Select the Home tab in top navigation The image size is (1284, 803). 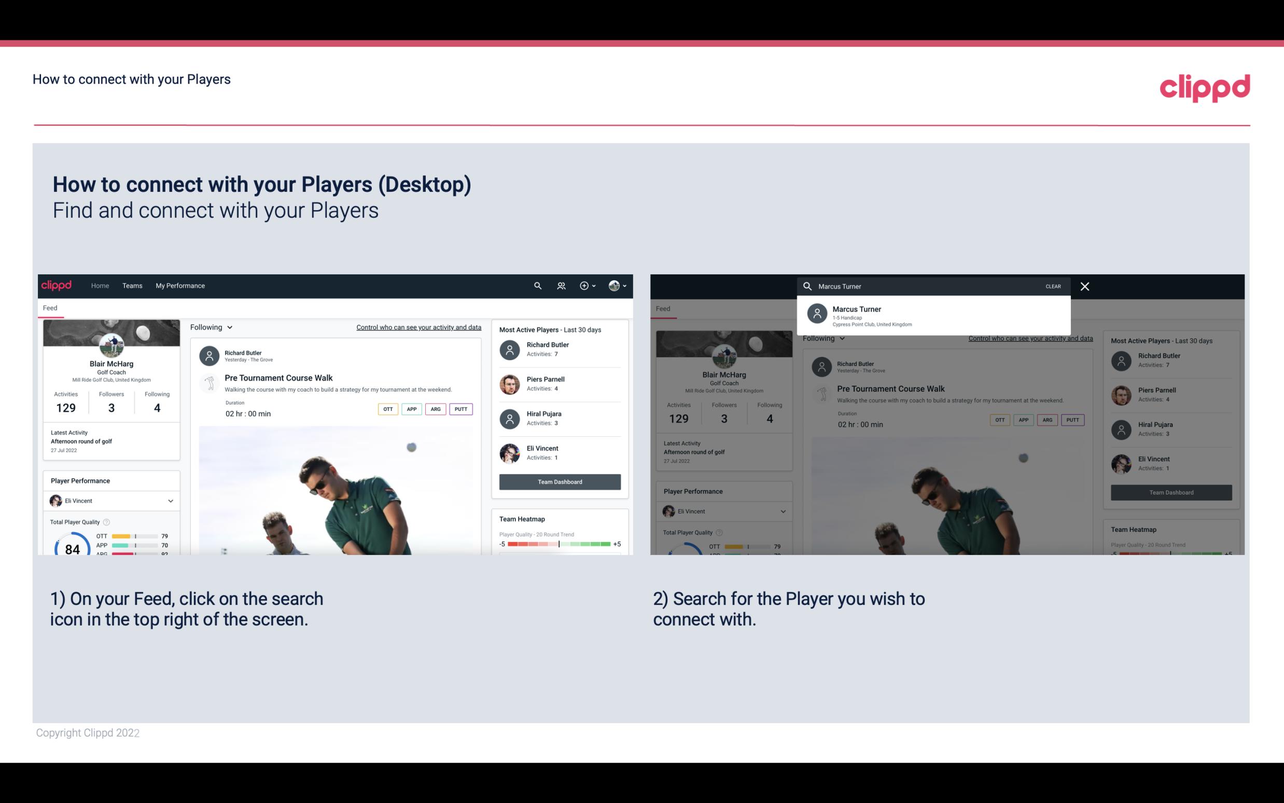(99, 286)
